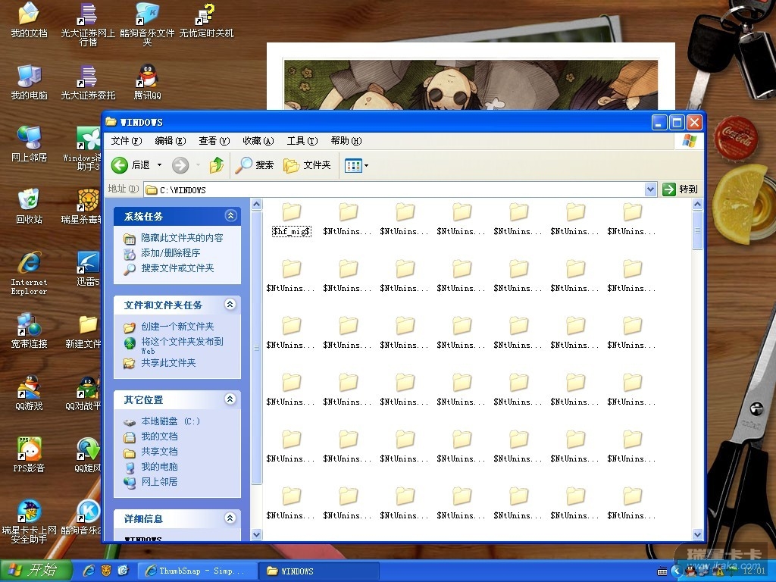The width and height of the screenshot is (776, 582).
Task: Collapse the 其它位置 panel section
Action: tap(230, 399)
